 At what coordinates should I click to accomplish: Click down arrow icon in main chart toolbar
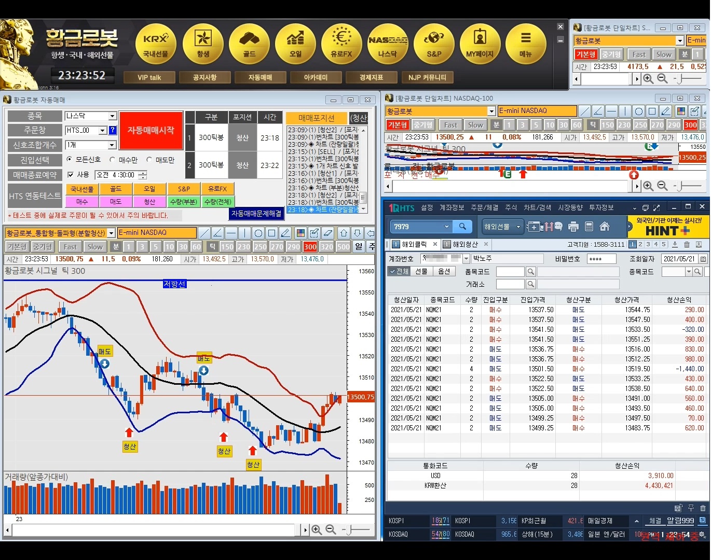pyautogui.click(x=358, y=233)
